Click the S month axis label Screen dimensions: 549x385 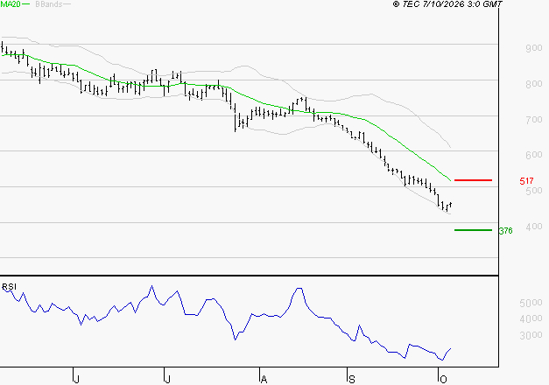coord(352,380)
